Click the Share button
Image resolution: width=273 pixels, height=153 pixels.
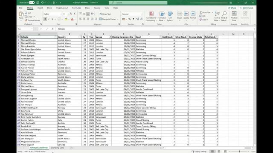232,8
